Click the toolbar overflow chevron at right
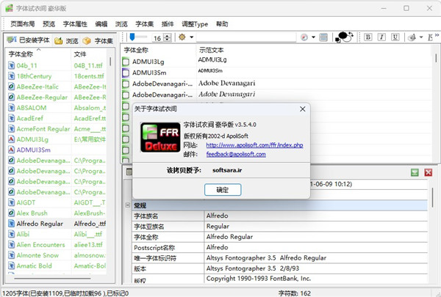This screenshot has width=441, height=297. (437, 35)
